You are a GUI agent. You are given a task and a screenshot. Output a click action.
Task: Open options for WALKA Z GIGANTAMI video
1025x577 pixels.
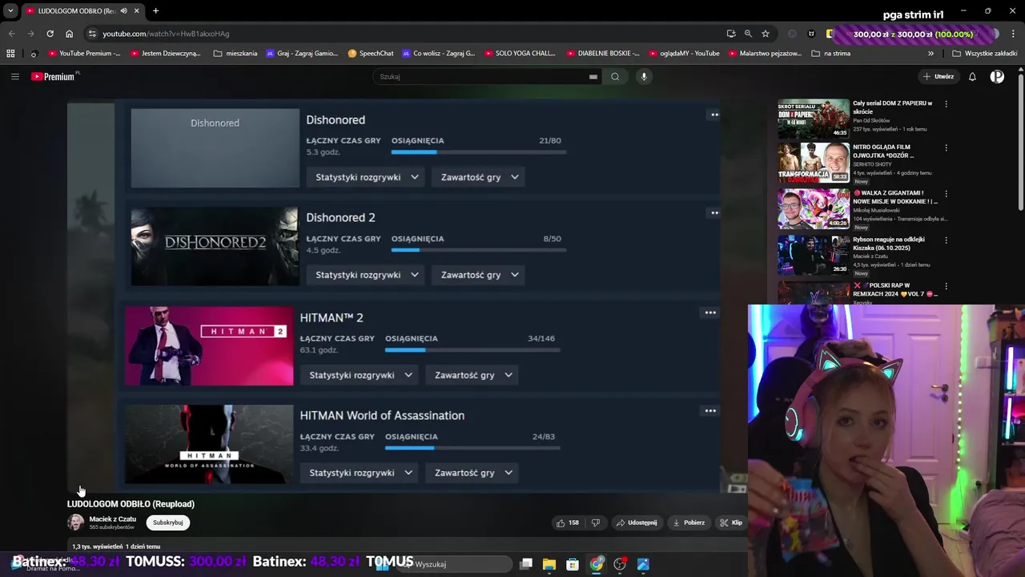[946, 194]
